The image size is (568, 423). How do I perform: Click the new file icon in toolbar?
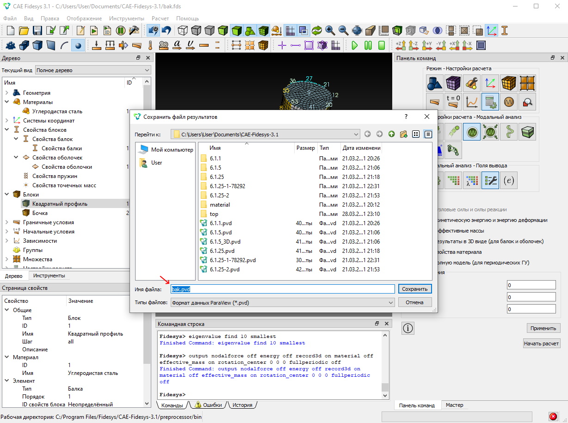(x=10, y=31)
